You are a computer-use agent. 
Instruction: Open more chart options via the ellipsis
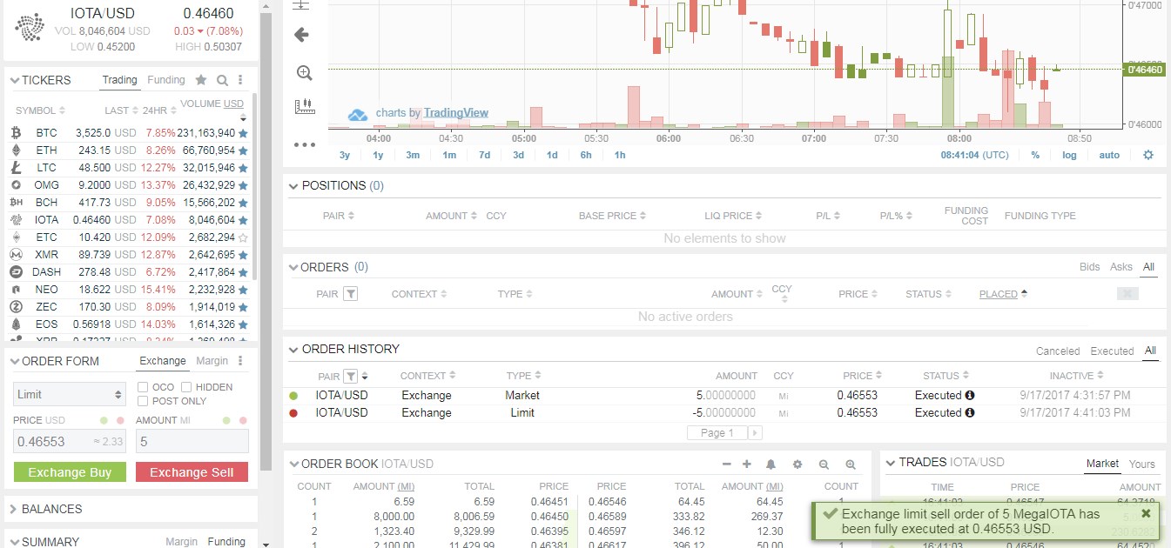tap(303, 145)
